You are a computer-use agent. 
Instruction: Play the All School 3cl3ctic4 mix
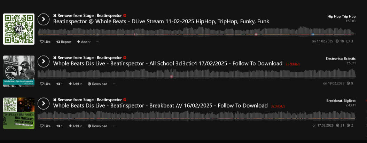(x=44, y=62)
